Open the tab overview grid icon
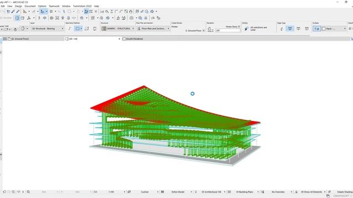 (5, 39)
